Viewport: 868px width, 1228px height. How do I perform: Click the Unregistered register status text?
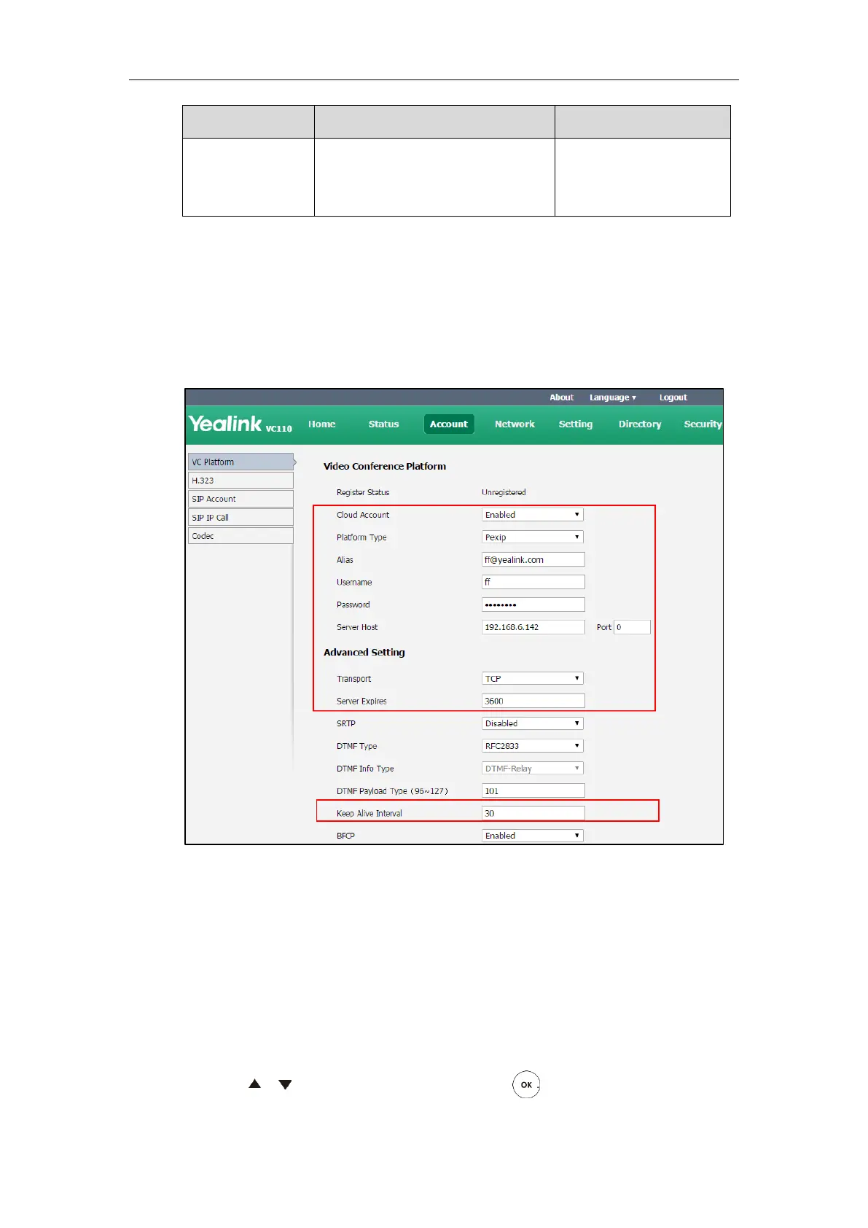(504, 492)
